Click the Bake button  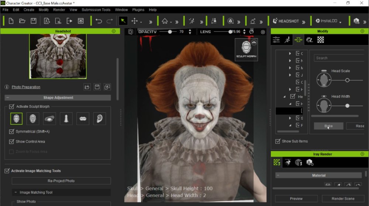click(328, 126)
